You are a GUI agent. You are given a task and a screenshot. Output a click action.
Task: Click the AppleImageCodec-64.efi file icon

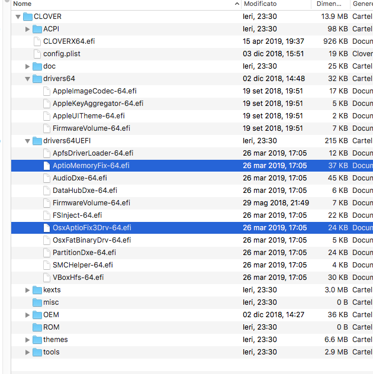[47, 91]
